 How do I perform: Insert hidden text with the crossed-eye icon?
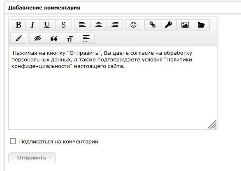point(37,38)
